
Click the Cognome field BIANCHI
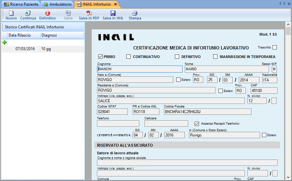[x=140, y=69]
